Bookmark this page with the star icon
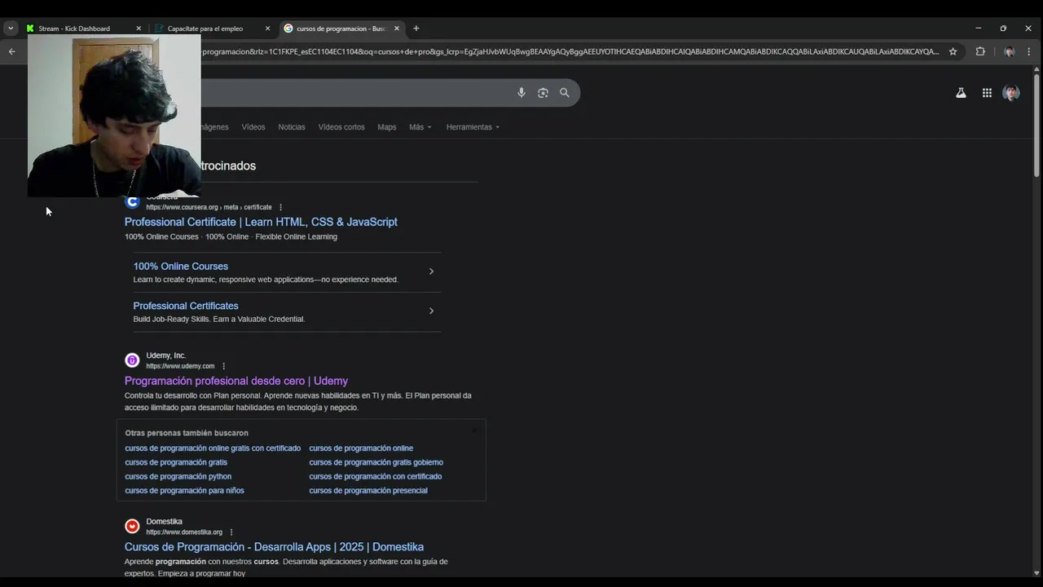 953,51
